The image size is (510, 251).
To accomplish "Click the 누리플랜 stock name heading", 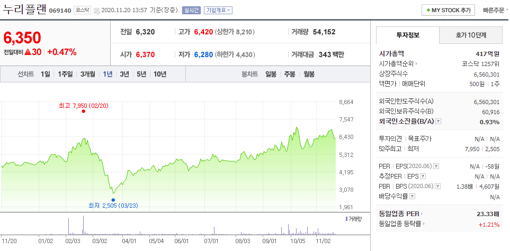I will coord(24,10).
